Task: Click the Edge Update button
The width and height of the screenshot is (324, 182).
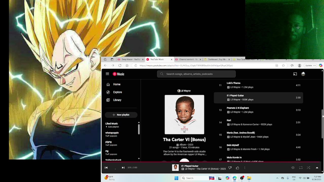Action: 308,65
